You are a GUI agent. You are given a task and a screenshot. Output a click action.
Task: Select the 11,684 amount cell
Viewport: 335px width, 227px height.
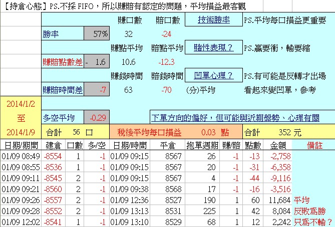pos(278,200)
